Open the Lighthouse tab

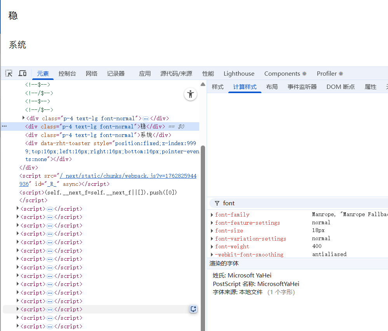coord(238,73)
